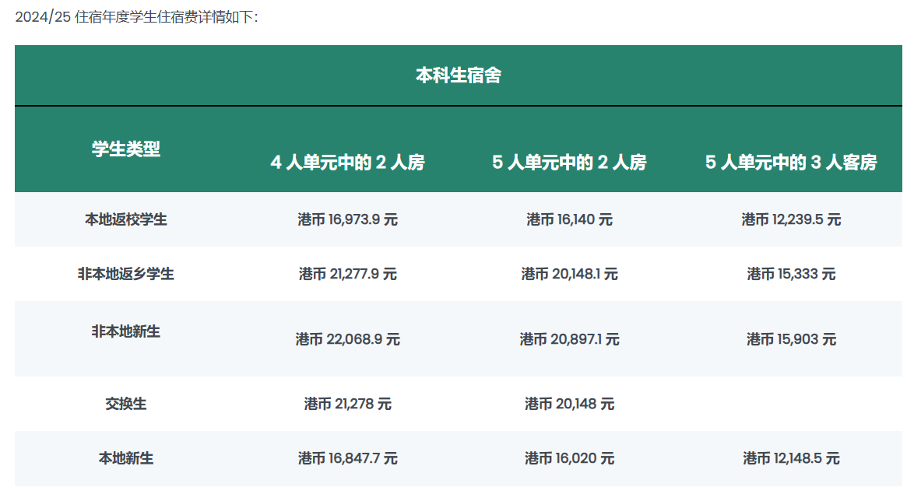
Task: Click the fee "港币 12,148.5 元"
Action: click(791, 458)
